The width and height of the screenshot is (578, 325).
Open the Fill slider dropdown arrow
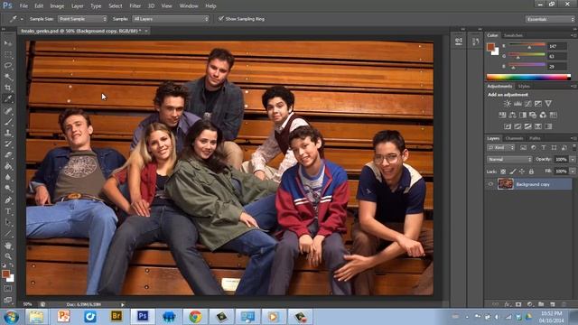click(x=573, y=172)
